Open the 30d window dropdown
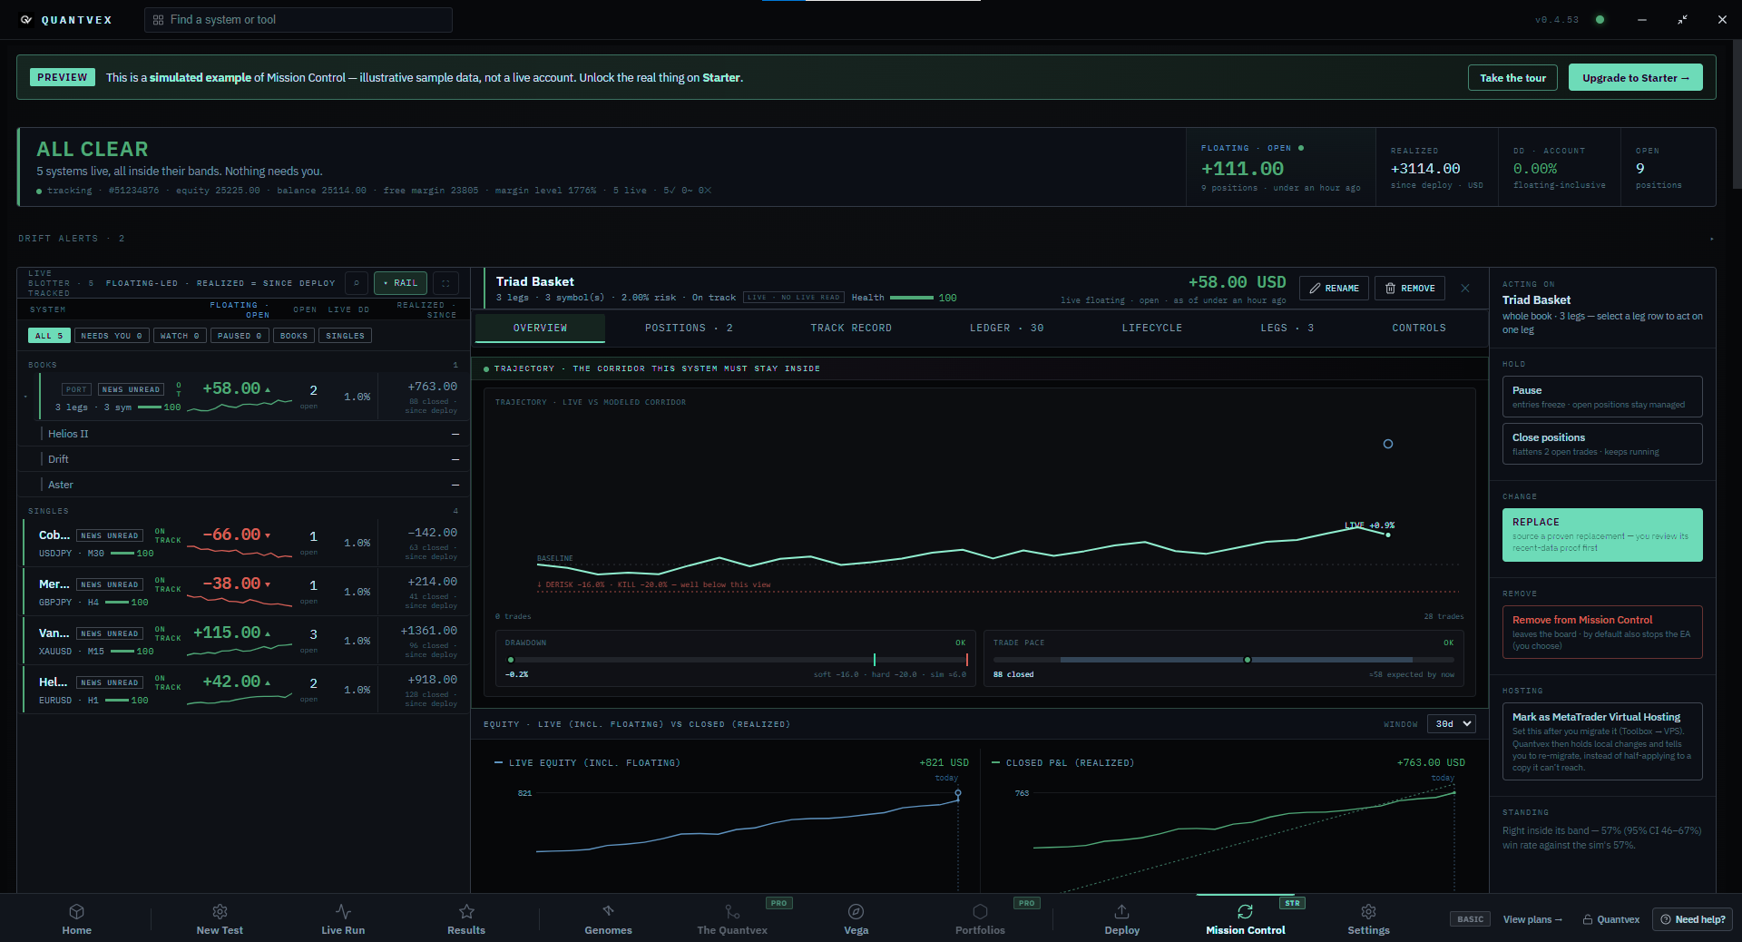 pos(1452,724)
